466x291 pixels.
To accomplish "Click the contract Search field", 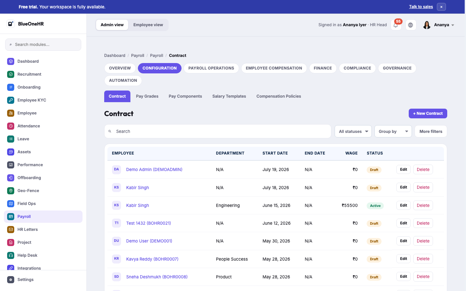I will (x=218, y=131).
